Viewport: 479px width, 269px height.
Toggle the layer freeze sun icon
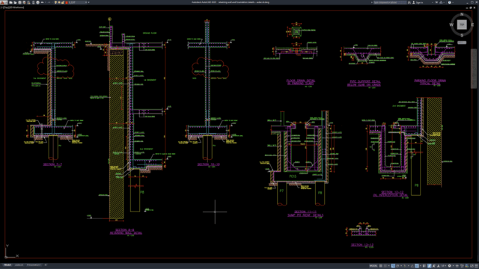coord(59,2)
